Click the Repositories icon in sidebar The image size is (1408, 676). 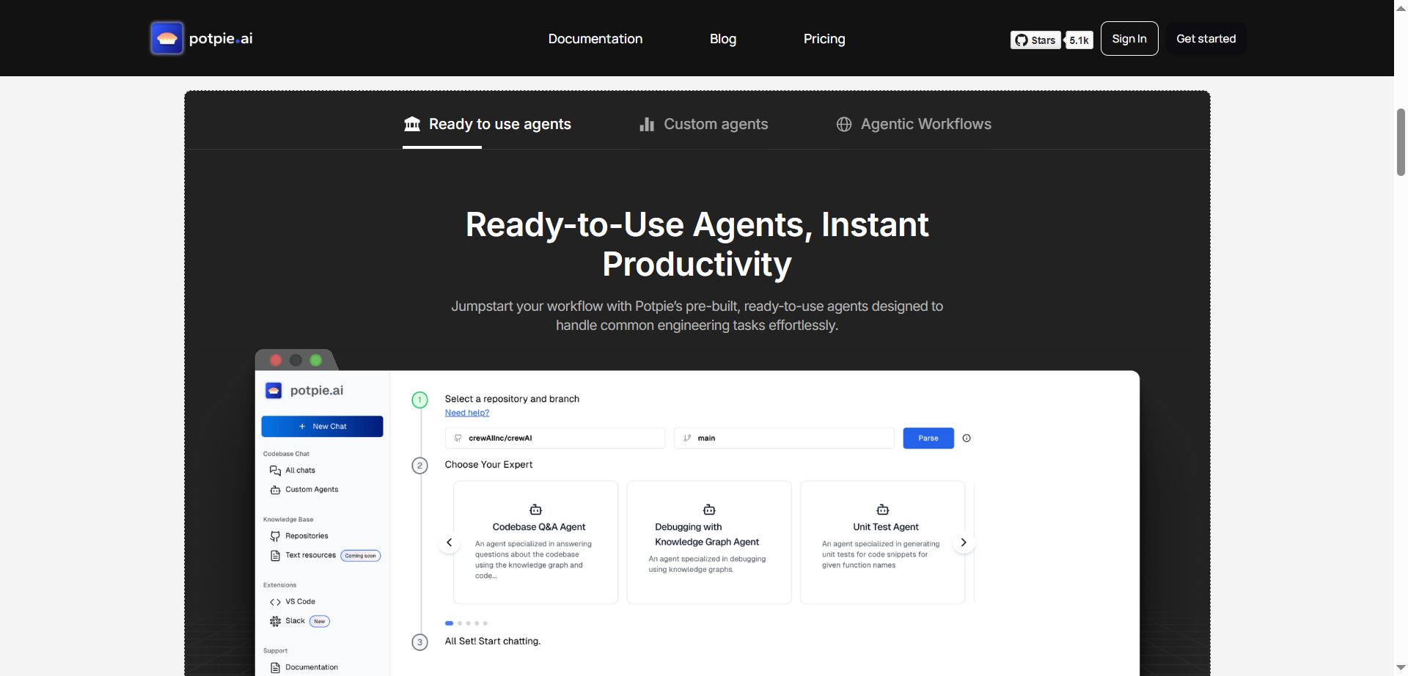pyautogui.click(x=275, y=536)
